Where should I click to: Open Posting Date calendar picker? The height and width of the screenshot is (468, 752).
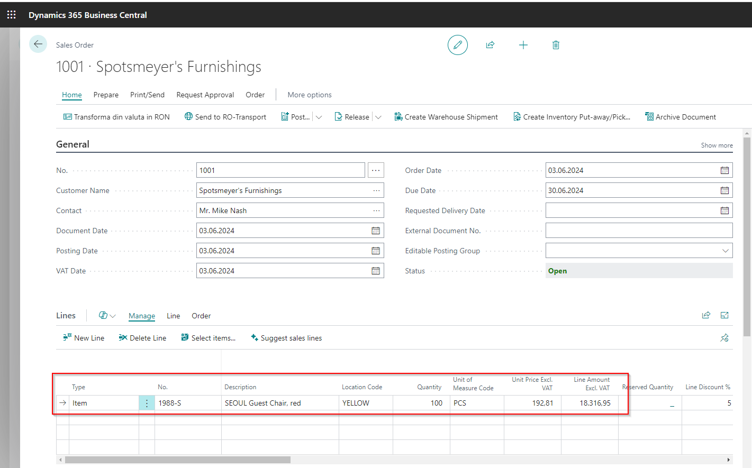(x=376, y=251)
